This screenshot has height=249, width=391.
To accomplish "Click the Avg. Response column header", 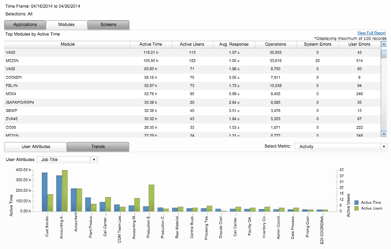I will click(x=227, y=44).
